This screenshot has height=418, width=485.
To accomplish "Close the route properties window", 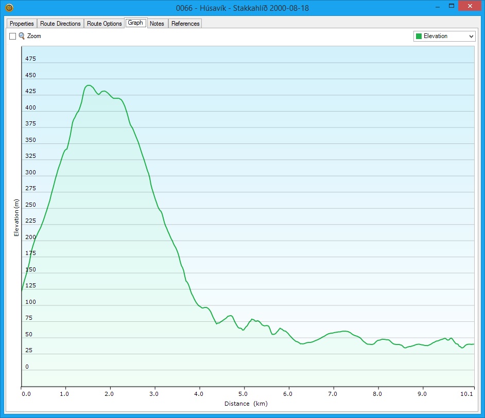I will (470, 6).
